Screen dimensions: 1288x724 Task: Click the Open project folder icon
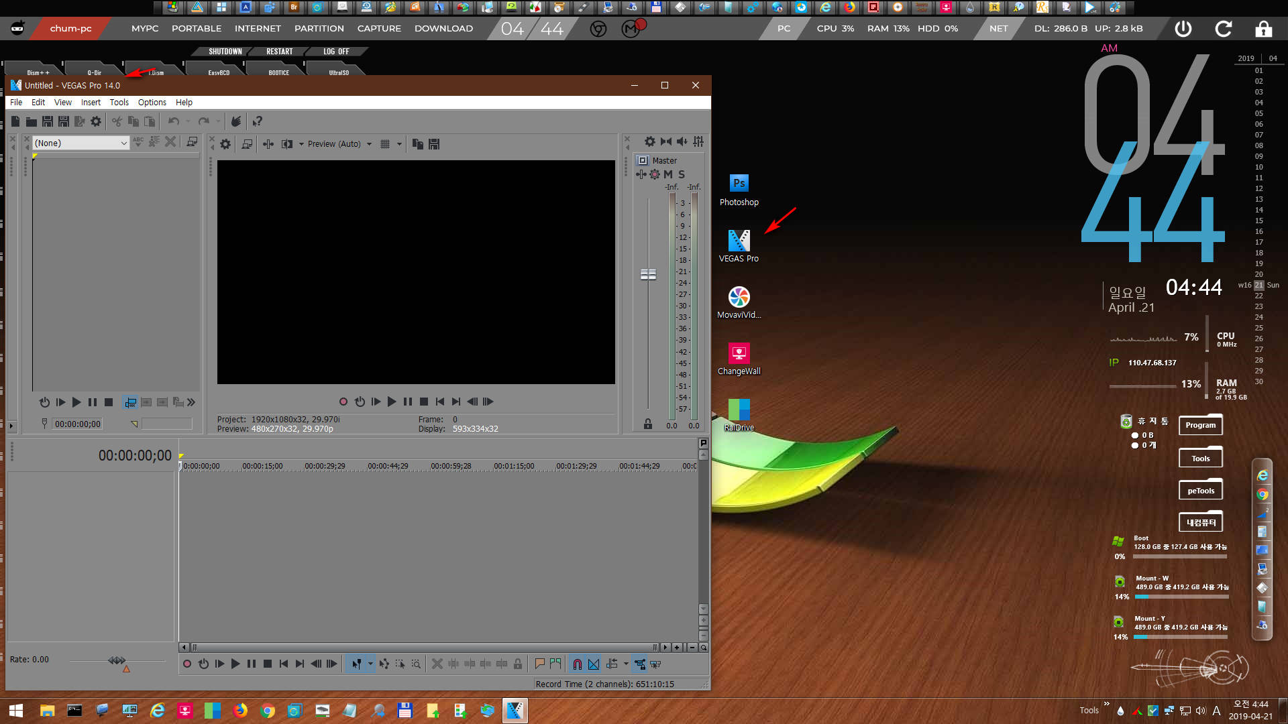[32, 121]
